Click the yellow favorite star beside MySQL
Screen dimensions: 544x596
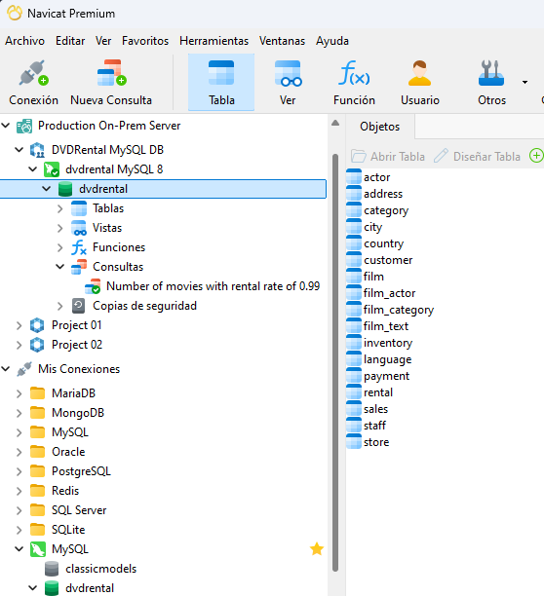317,549
